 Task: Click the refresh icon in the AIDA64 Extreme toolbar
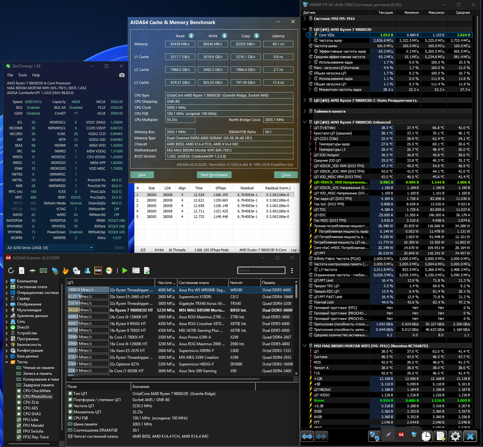11,270
